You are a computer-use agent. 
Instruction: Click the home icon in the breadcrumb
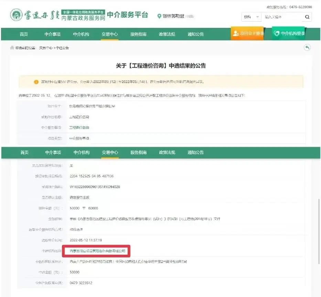pyautogui.click(x=12, y=48)
